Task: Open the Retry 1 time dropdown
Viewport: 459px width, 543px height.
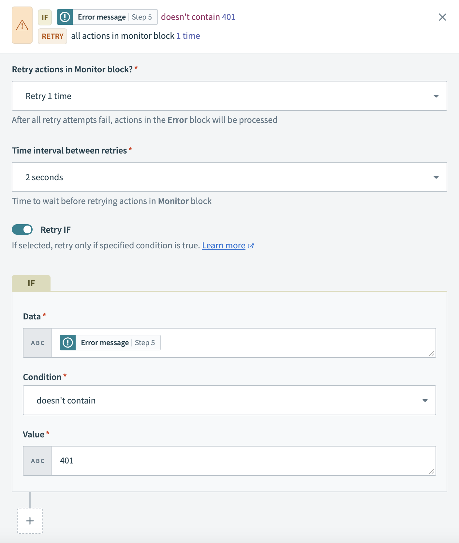Action: point(229,96)
